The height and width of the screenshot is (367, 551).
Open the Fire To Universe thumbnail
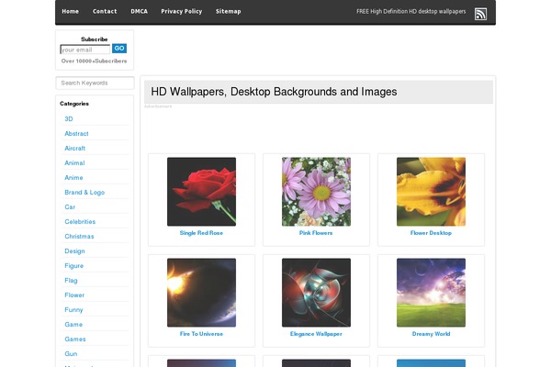click(x=201, y=293)
